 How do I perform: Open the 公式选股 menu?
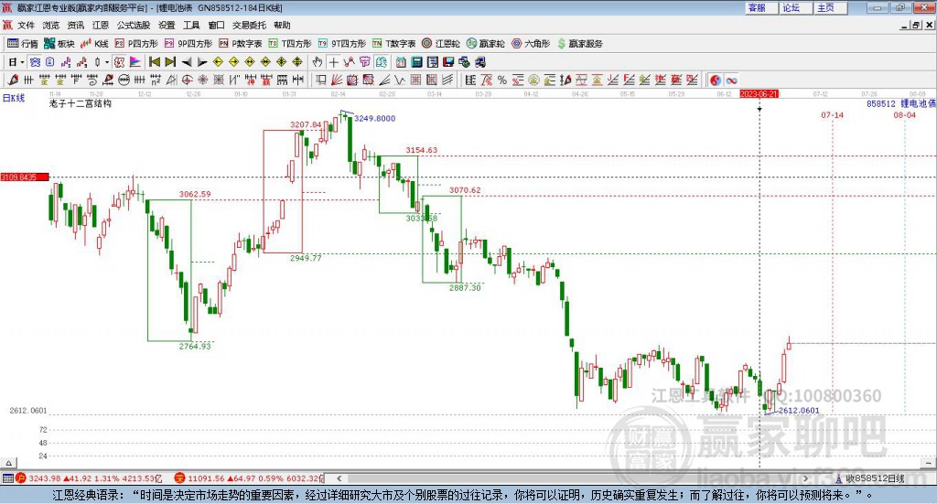pos(134,25)
